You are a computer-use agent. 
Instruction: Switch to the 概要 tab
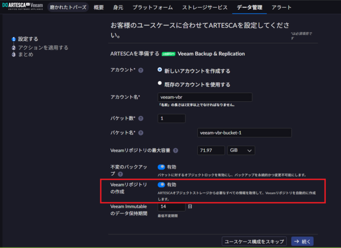tap(99, 7)
